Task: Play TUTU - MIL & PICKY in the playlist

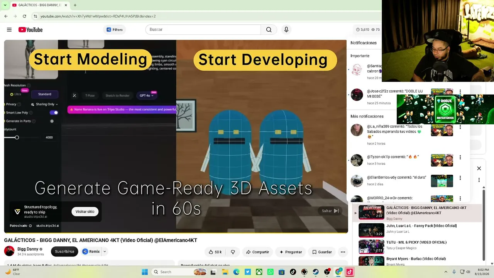Action: pos(418,246)
